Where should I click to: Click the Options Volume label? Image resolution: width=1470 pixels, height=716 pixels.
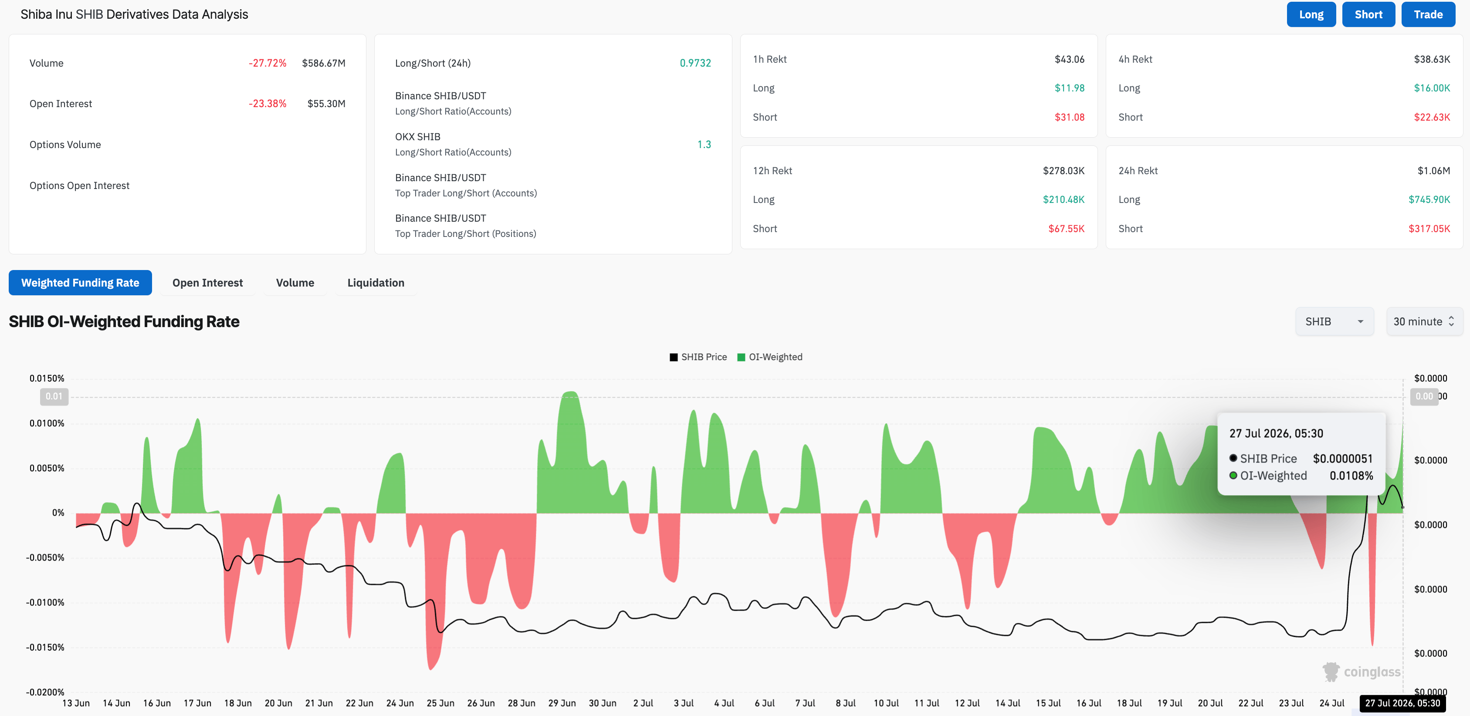tap(65, 145)
